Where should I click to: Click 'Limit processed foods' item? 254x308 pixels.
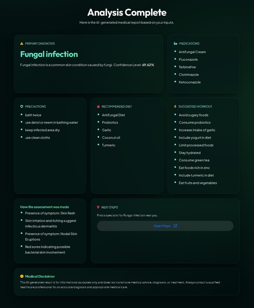196,145
